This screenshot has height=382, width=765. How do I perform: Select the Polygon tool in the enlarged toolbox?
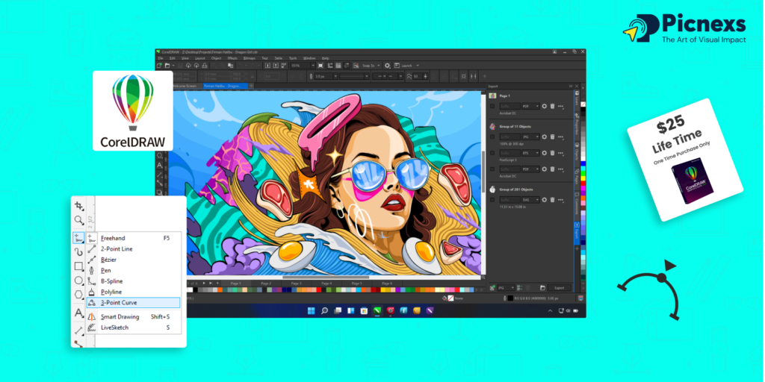coord(78,294)
